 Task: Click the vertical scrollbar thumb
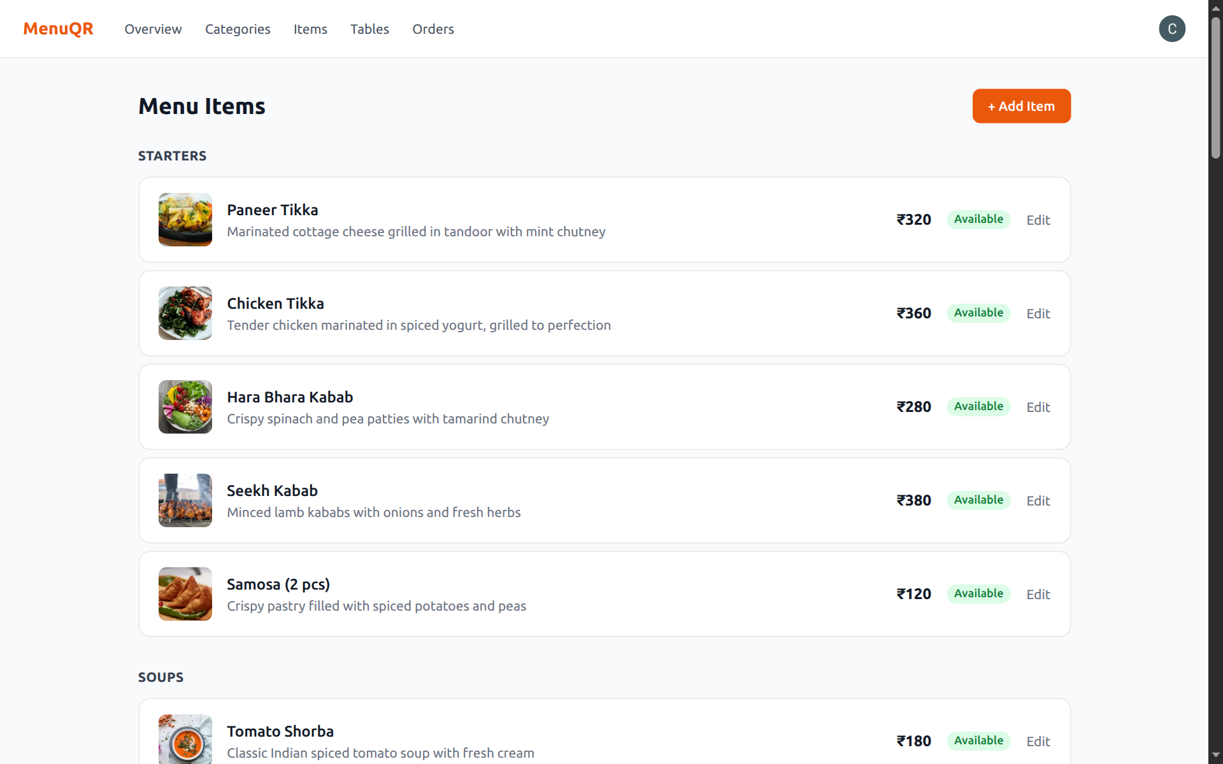(1215, 87)
